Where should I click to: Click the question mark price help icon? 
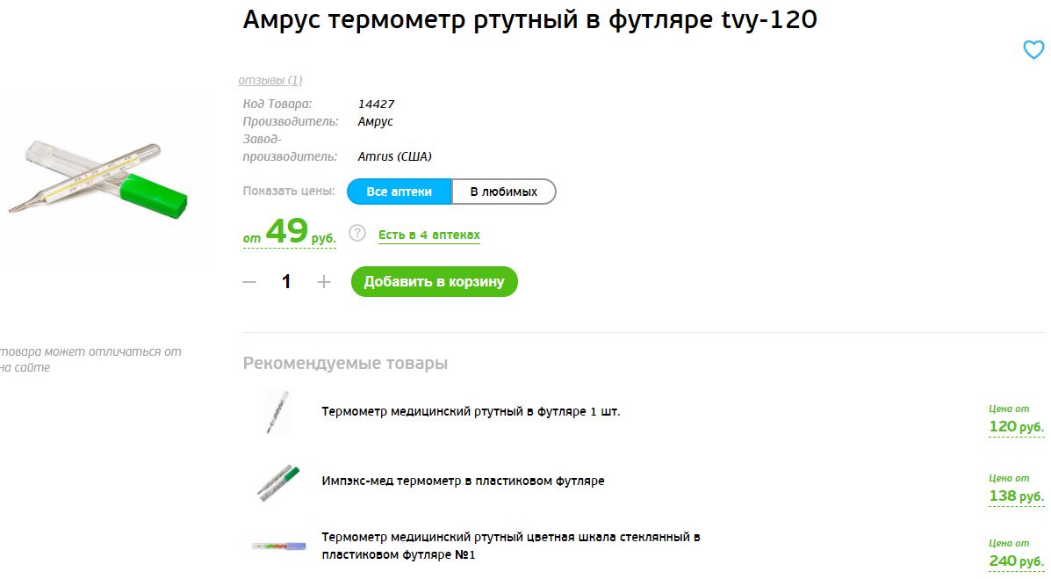(x=357, y=234)
